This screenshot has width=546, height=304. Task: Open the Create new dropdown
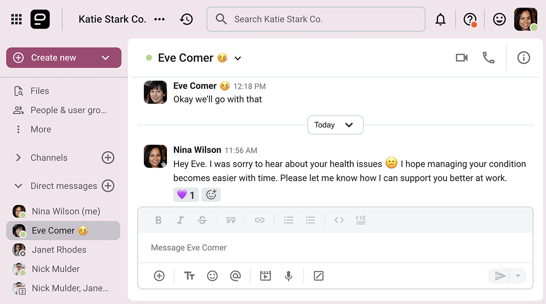pos(106,58)
